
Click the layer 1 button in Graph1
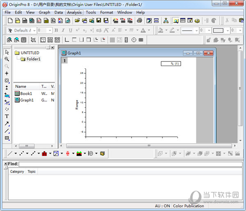click(x=64, y=61)
